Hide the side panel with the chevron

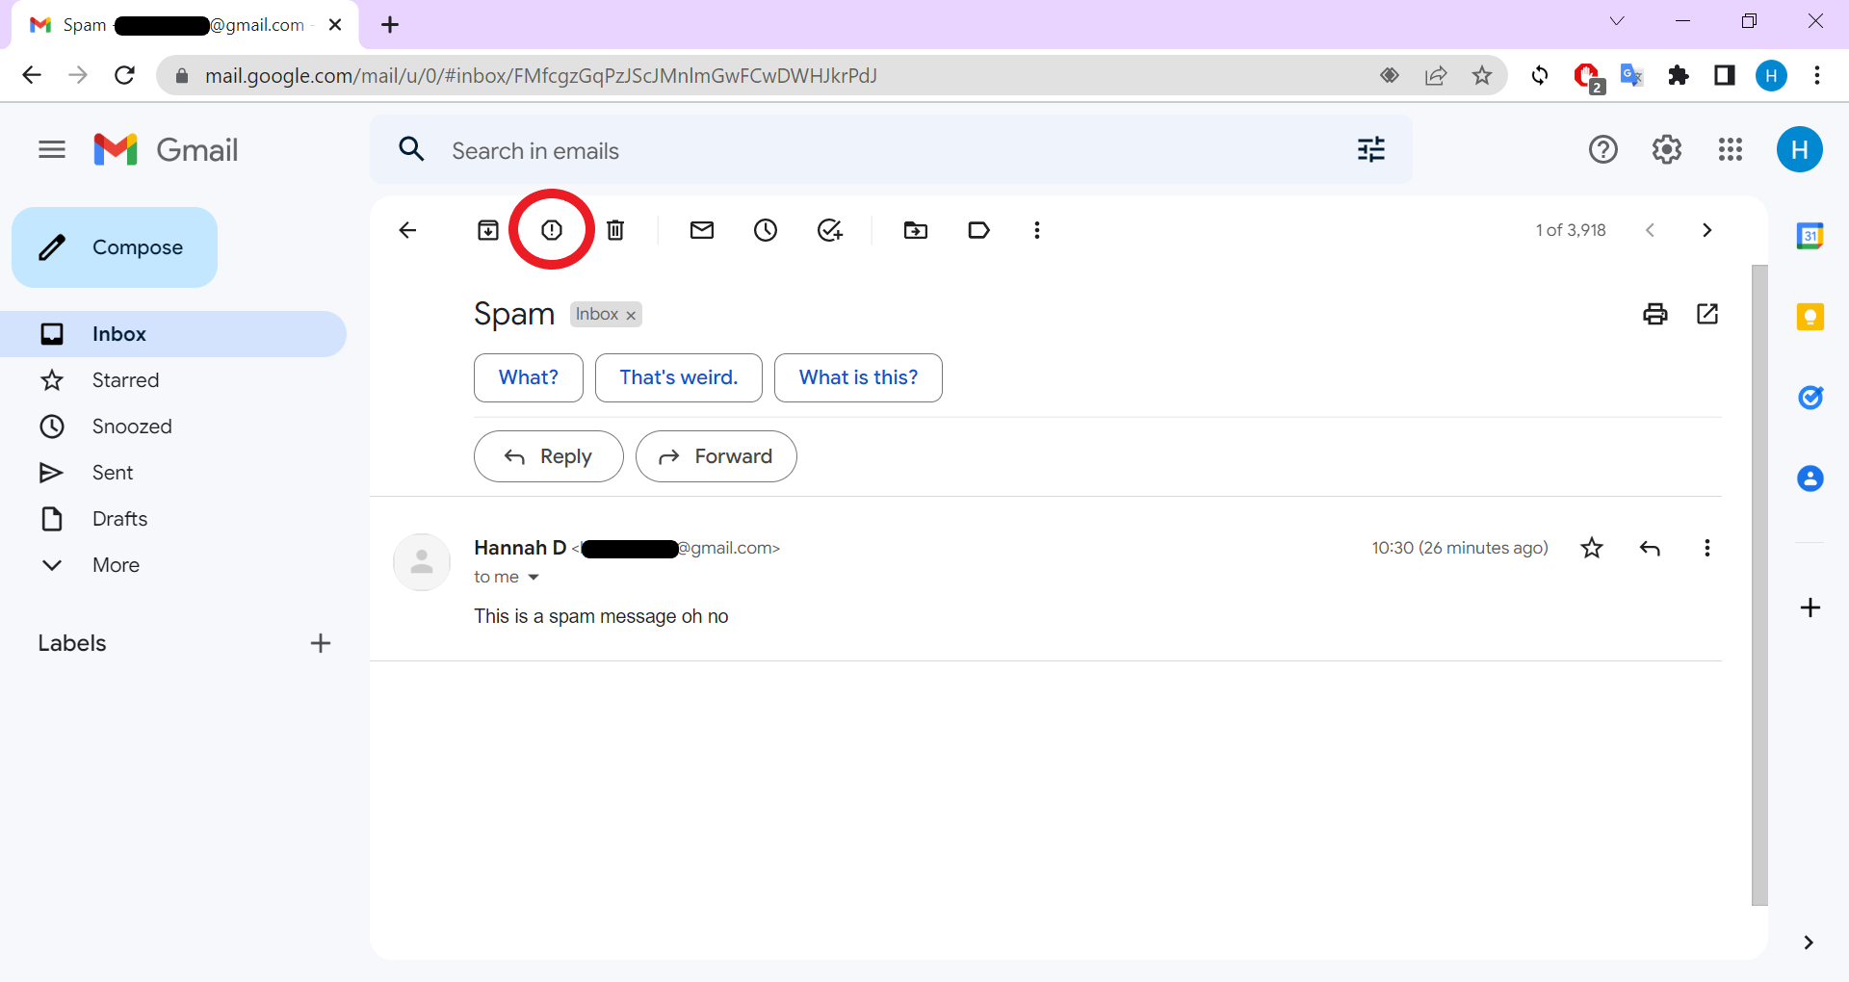coord(1809,943)
